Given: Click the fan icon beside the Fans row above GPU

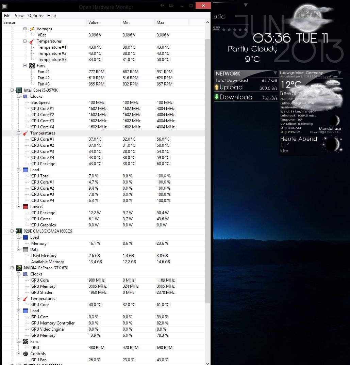Looking at the screenshot, I should 26,342.
